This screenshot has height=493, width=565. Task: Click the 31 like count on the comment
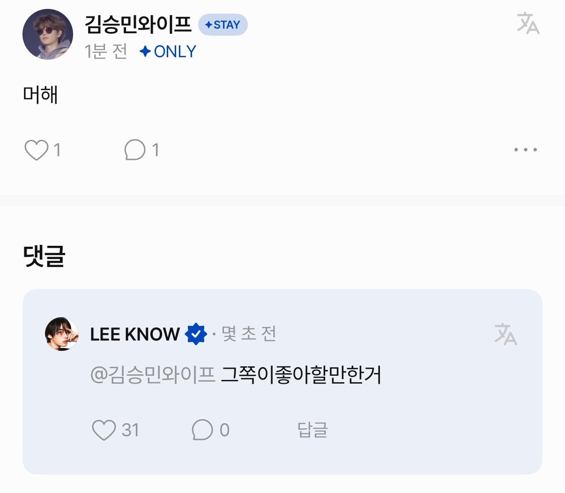click(131, 430)
